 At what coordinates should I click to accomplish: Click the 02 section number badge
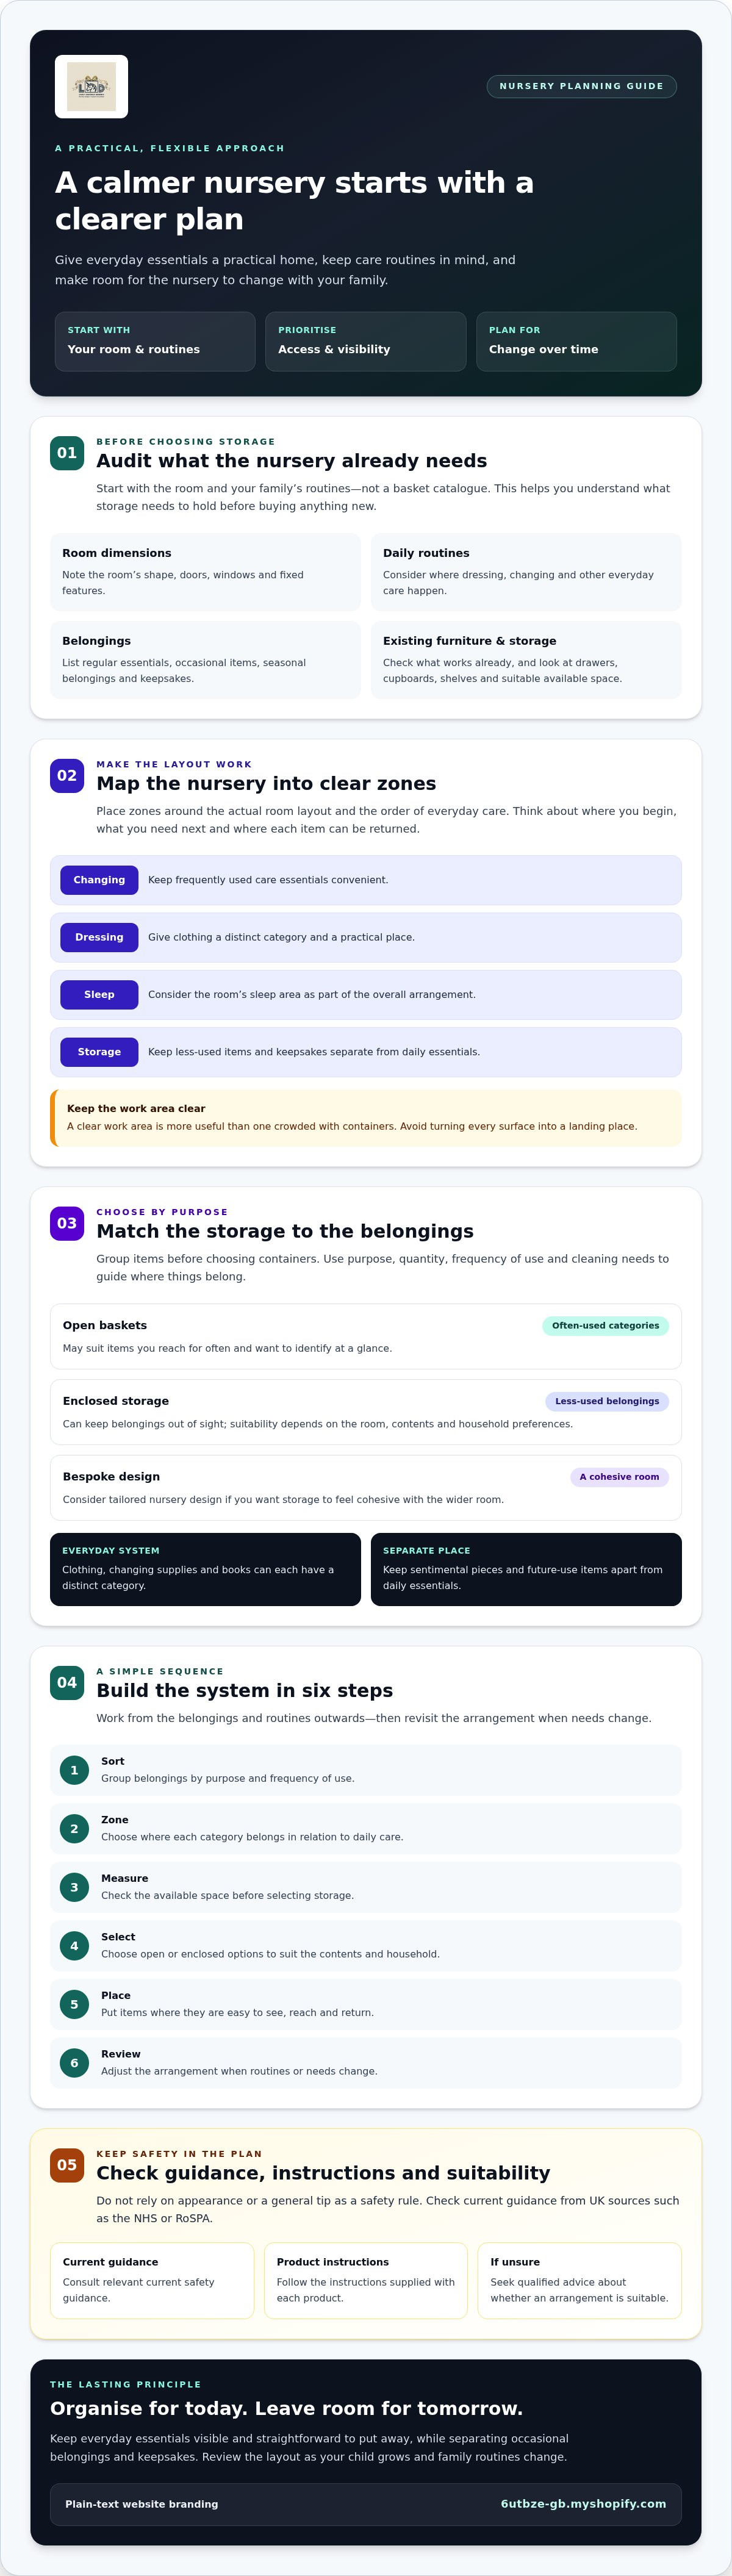tap(67, 776)
